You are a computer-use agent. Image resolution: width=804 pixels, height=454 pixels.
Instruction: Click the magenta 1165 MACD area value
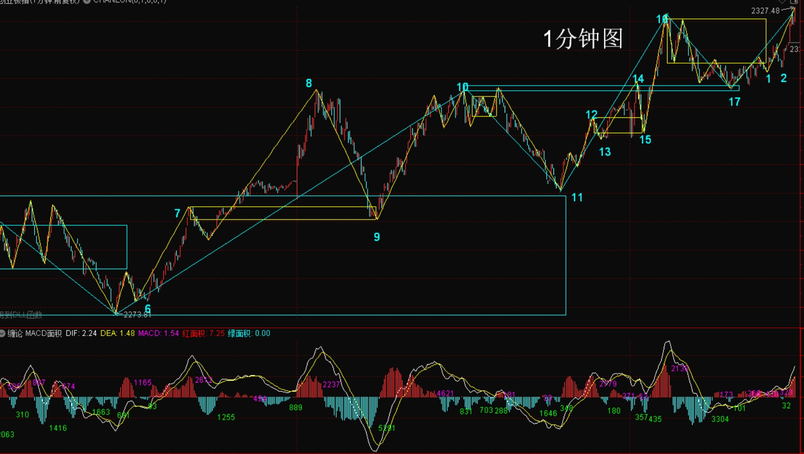(143, 383)
